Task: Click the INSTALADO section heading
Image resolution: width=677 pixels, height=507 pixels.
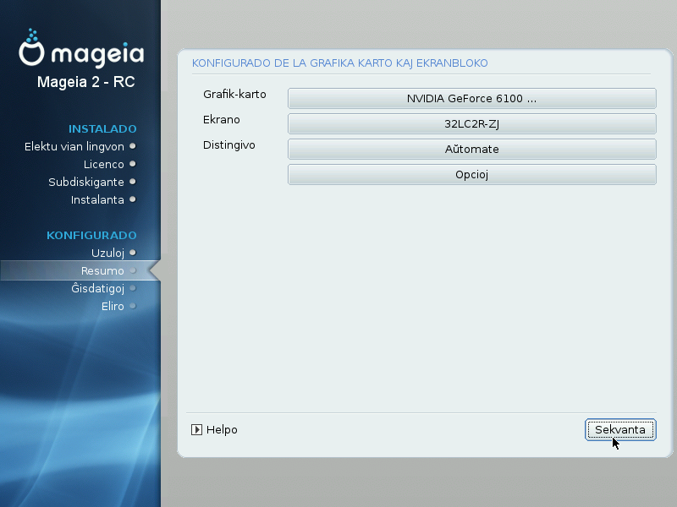Action: 102,129
